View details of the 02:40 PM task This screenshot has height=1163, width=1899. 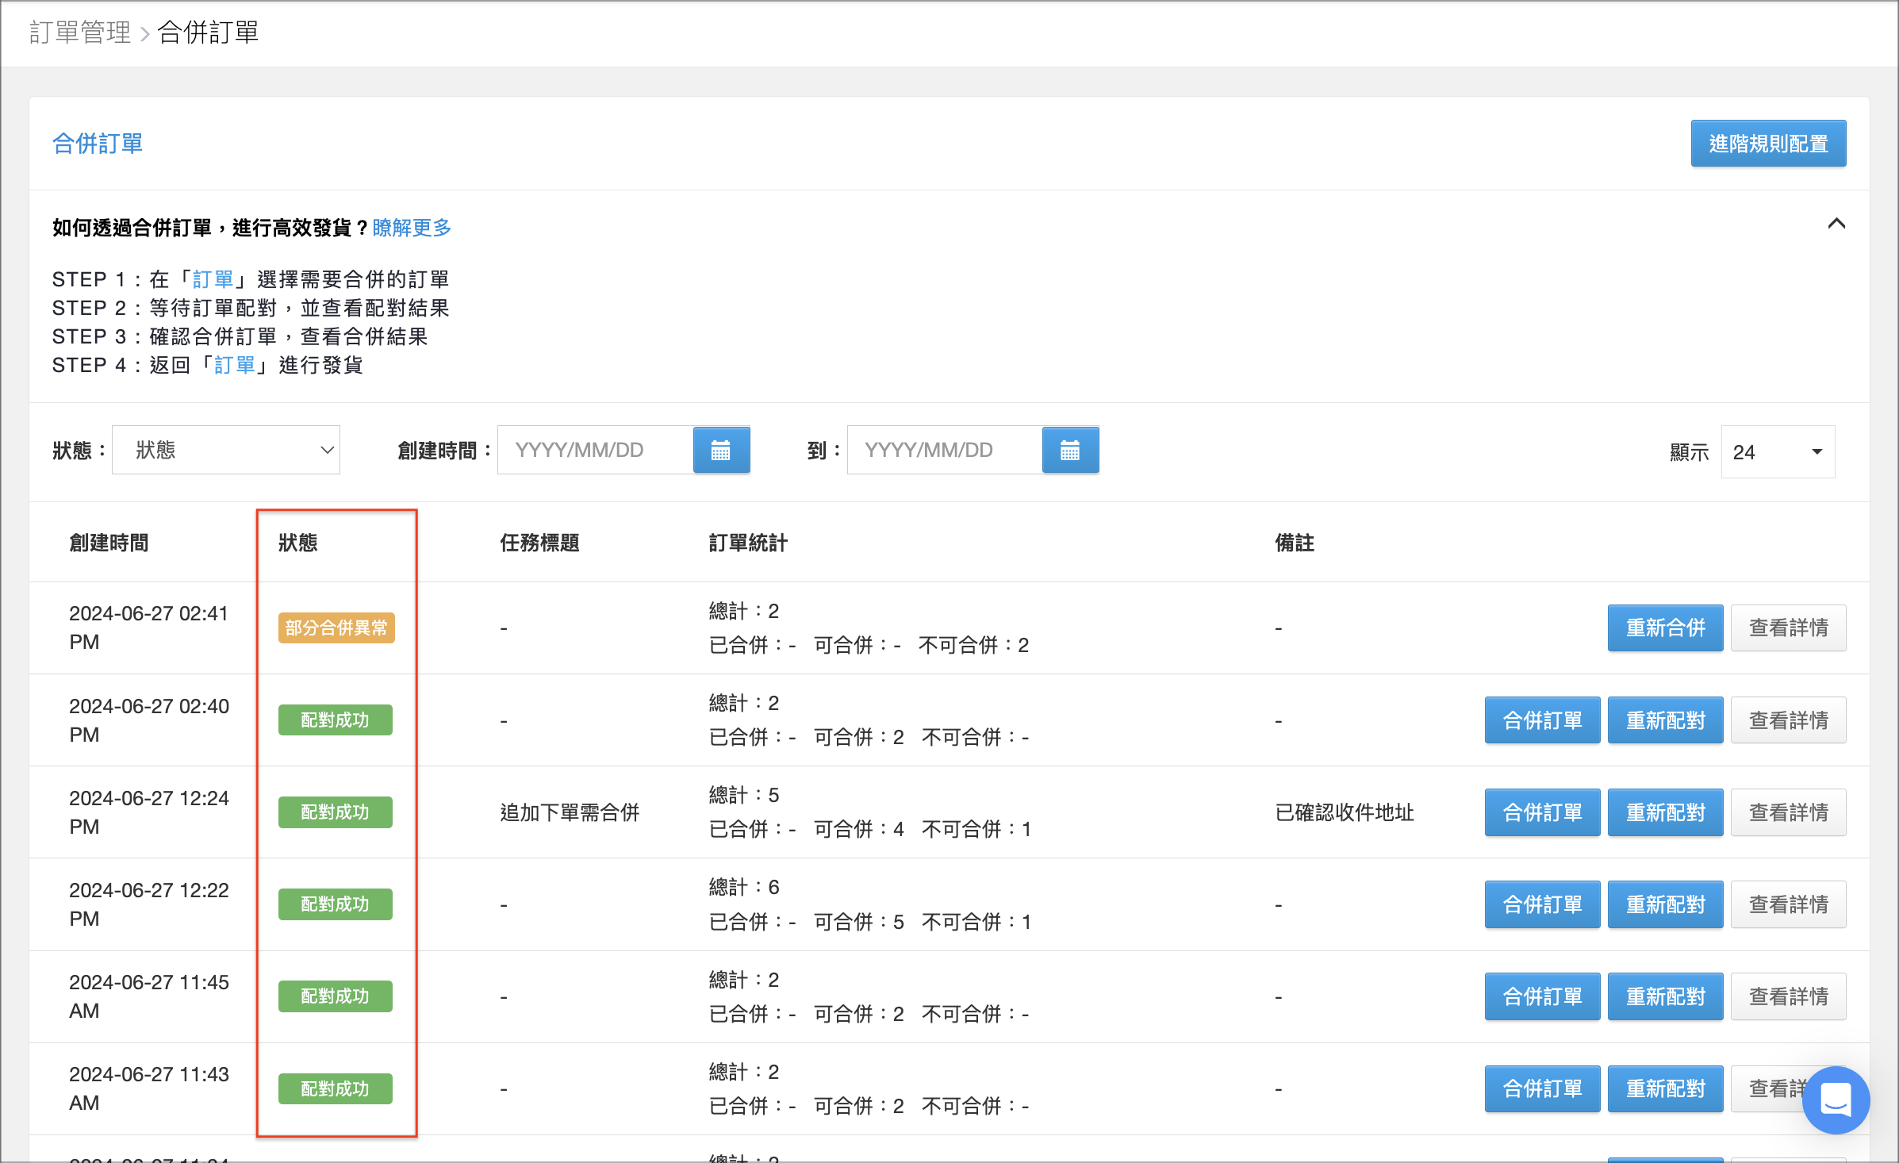[1788, 720]
